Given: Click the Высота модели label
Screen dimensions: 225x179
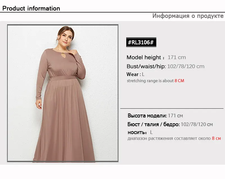Looking at the screenshot, I should (147, 116).
